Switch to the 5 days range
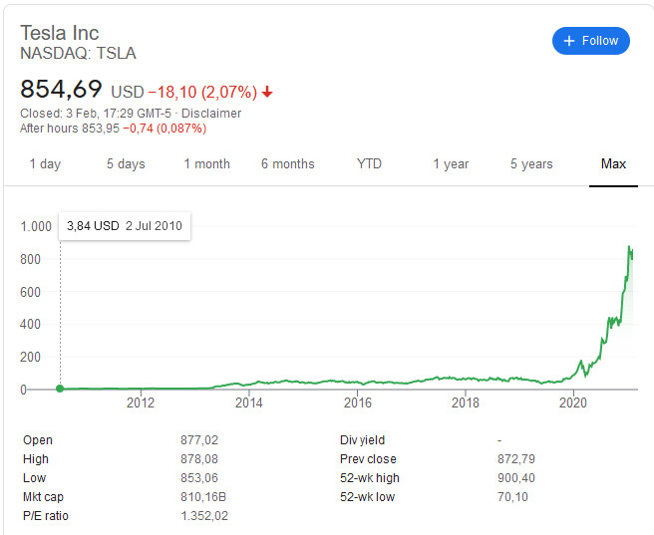The width and height of the screenshot is (654, 535). tap(126, 163)
